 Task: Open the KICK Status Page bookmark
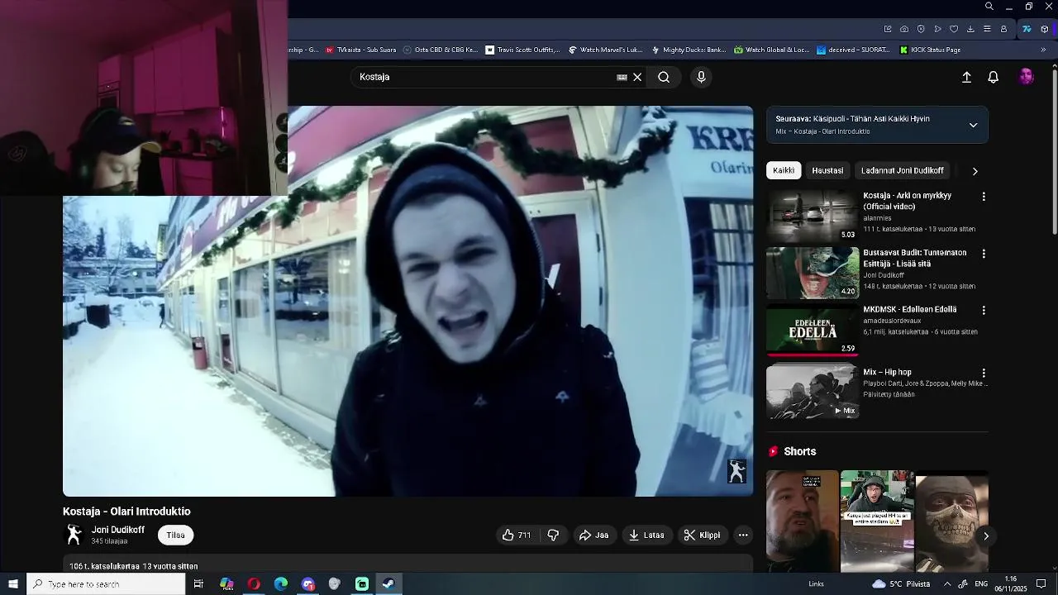tap(929, 50)
